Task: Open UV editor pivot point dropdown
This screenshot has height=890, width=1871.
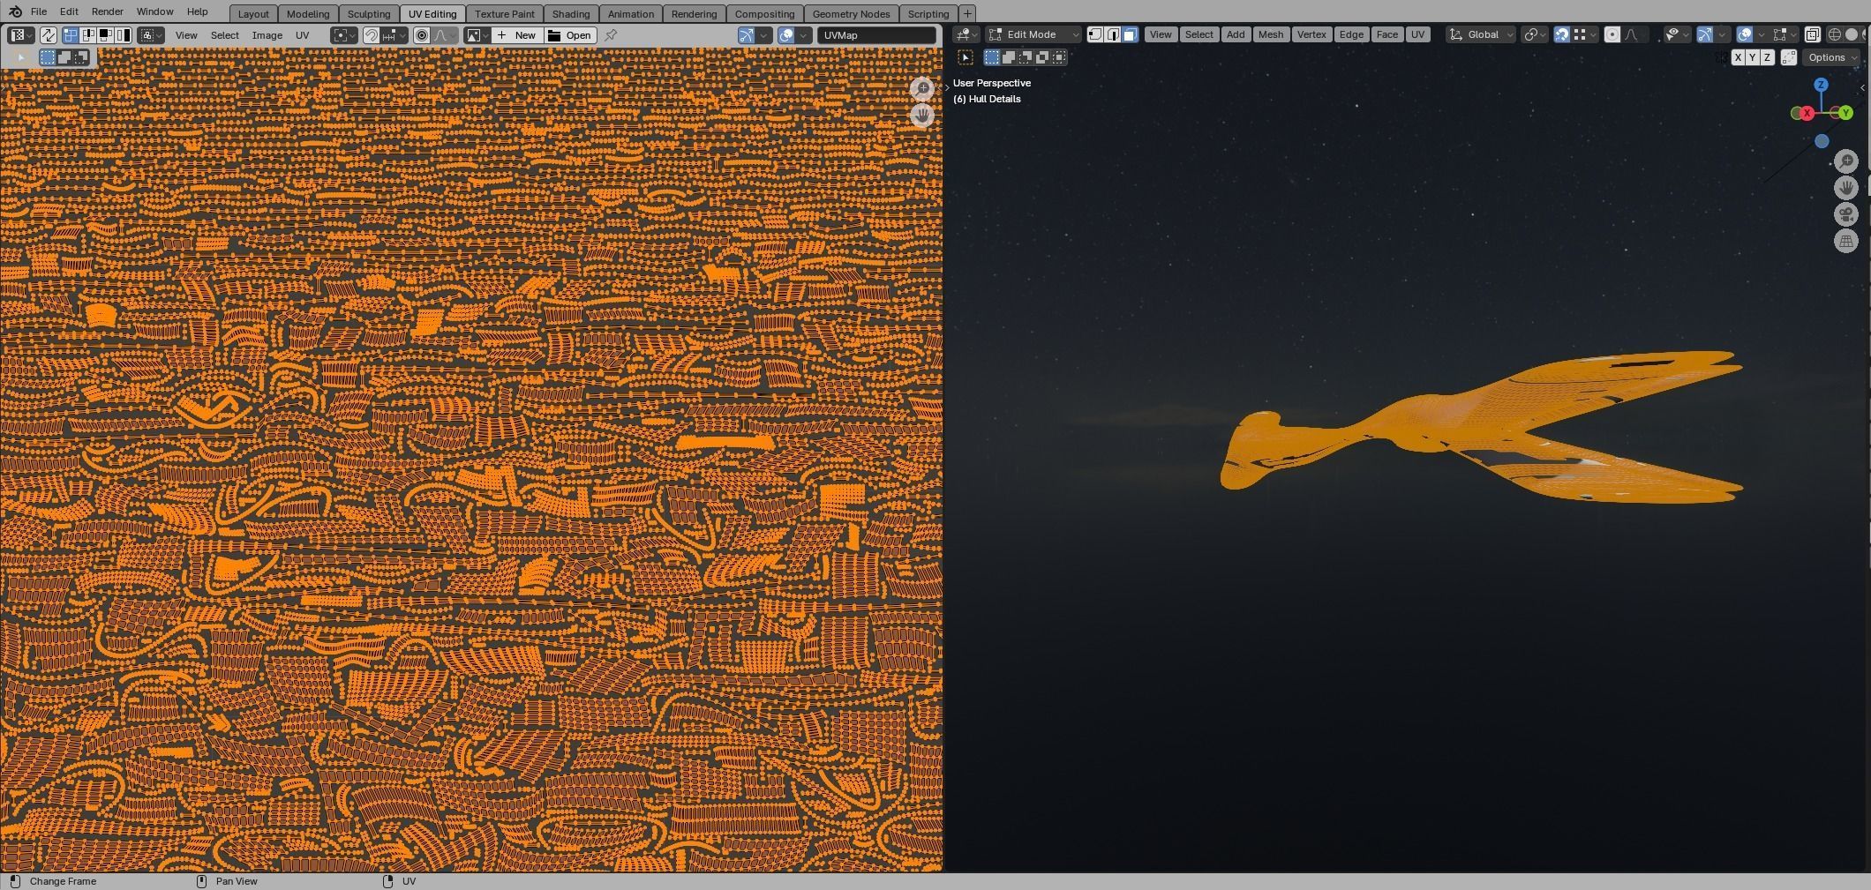Action: [x=344, y=35]
